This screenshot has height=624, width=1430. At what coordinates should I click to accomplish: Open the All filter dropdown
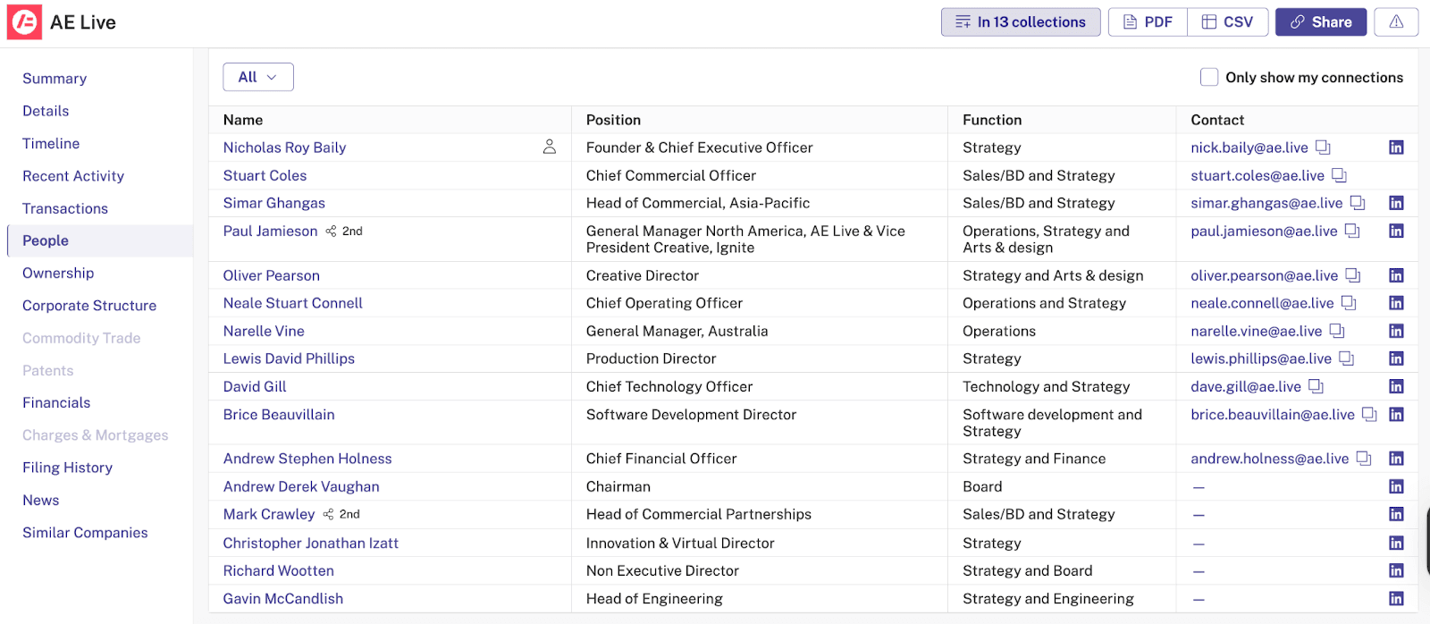[258, 77]
